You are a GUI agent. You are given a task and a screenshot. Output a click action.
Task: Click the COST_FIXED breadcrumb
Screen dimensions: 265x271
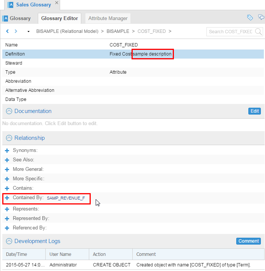click(152, 31)
